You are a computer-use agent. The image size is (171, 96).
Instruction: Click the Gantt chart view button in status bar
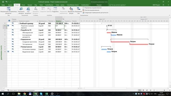pyautogui.click(x=139, y=90)
